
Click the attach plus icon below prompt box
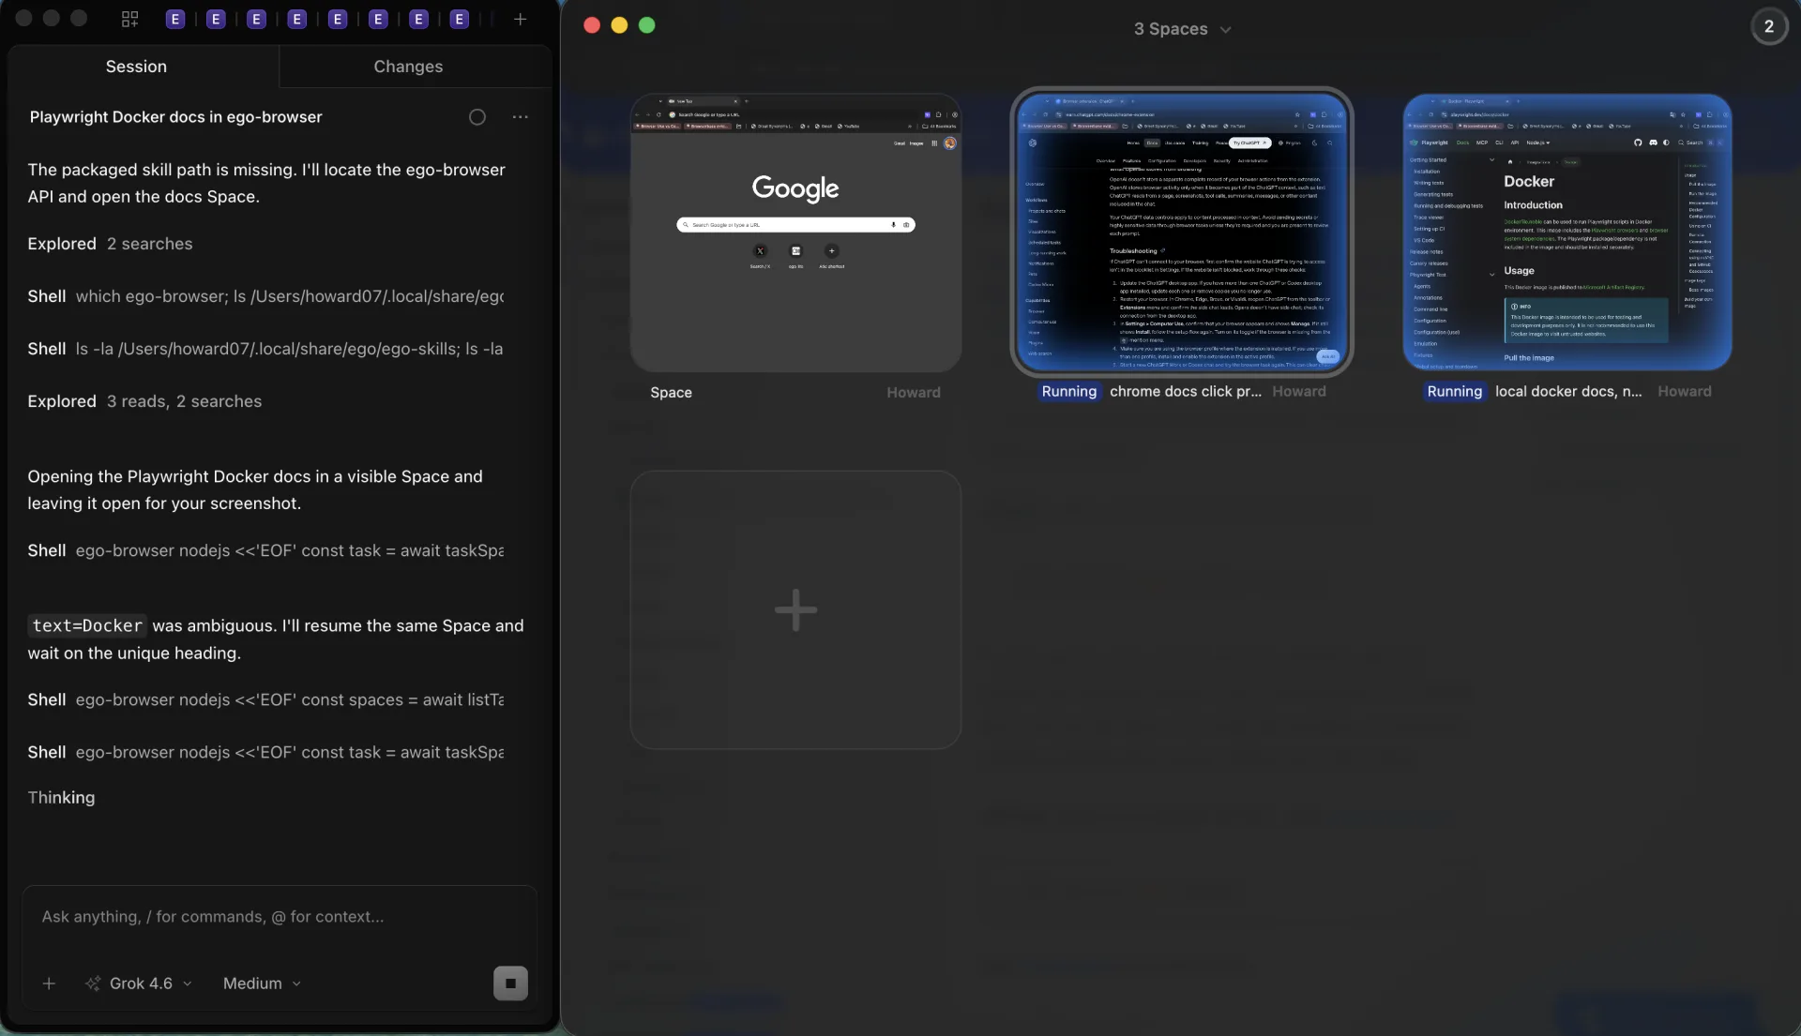point(49,983)
